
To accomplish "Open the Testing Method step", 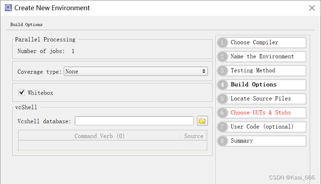I will (x=267, y=71).
